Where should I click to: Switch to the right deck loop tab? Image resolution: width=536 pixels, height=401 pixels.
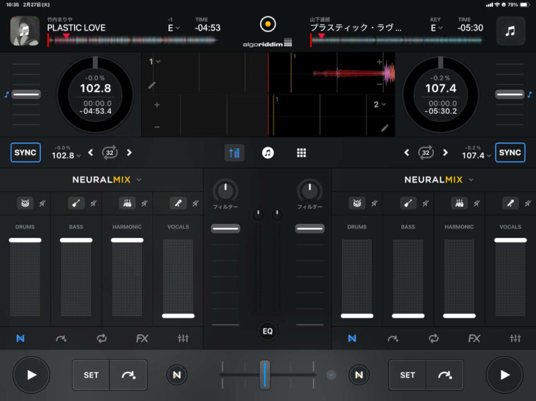(x=433, y=339)
